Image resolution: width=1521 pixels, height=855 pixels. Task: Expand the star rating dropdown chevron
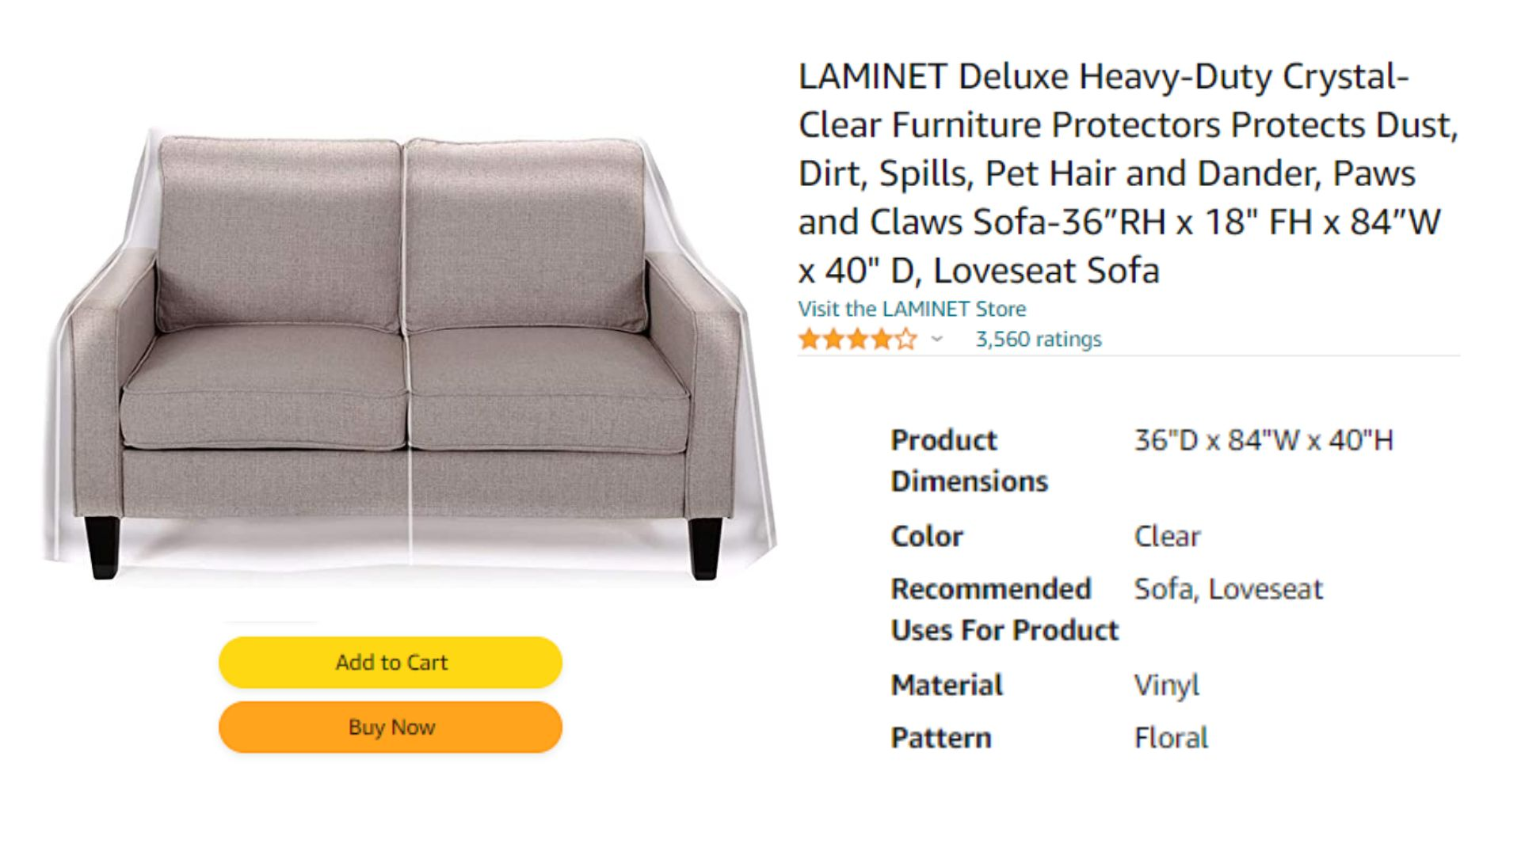click(937, 340)
